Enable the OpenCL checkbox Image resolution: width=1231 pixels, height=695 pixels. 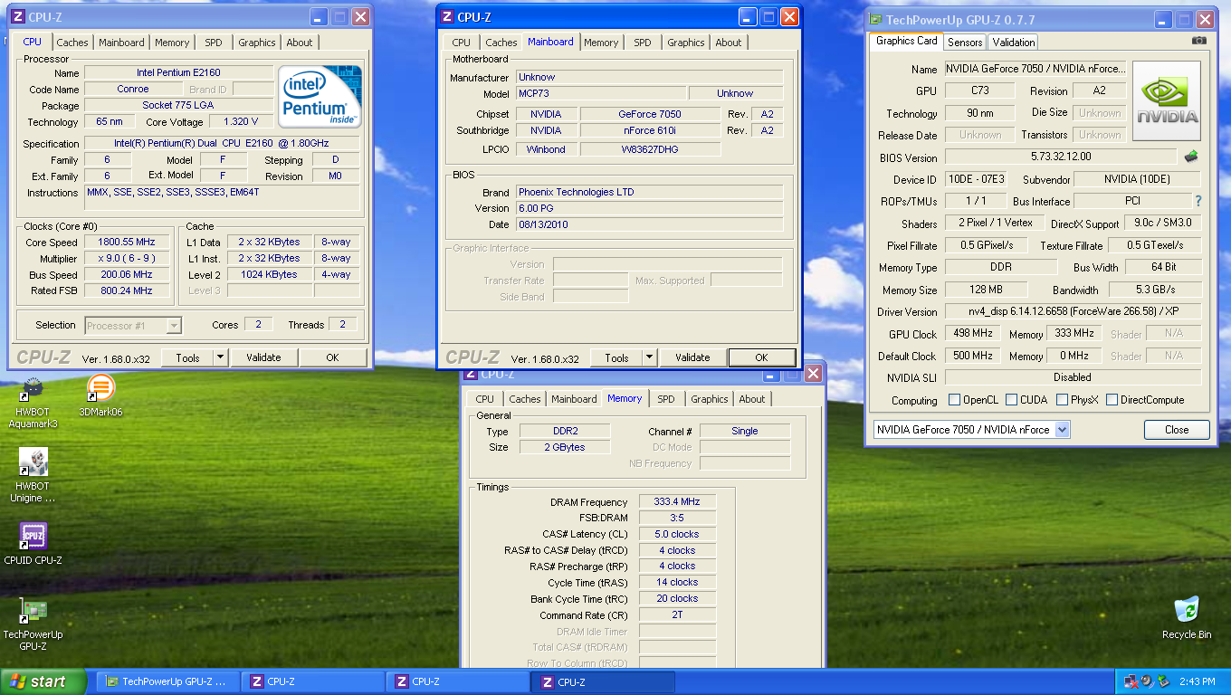click(954, 399)
